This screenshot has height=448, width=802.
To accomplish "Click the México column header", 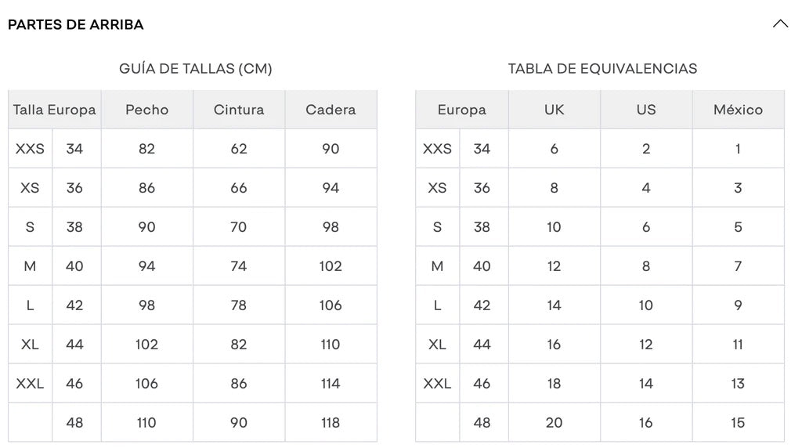I will click(x=738, y=110).
